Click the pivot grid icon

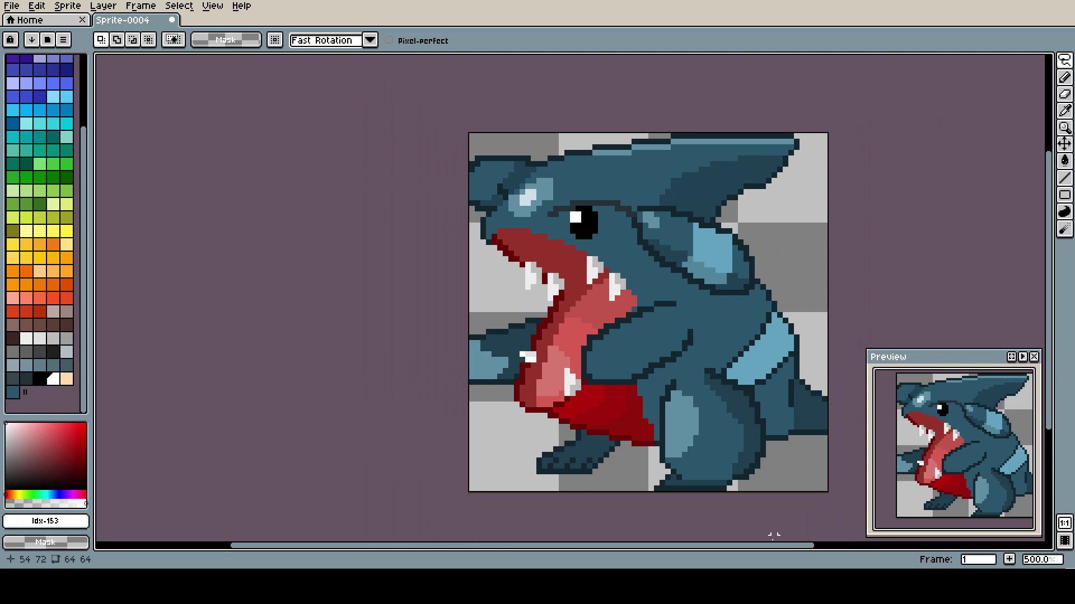pyautogui.click(x=274, y=40)
